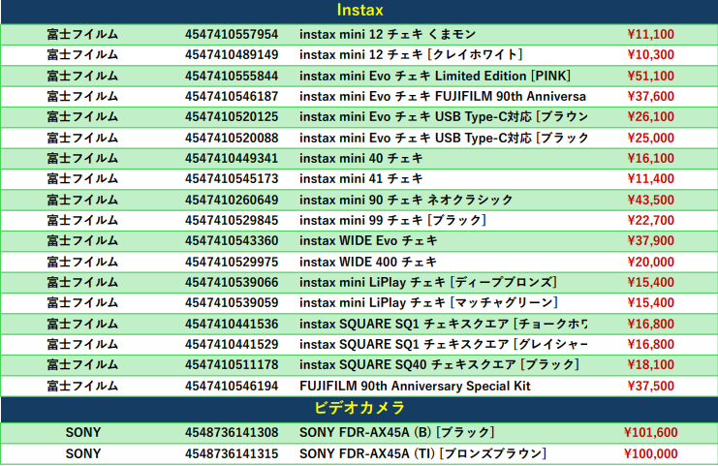
Task: Select barcode 4548736141315
Action: tap(232, 453)
